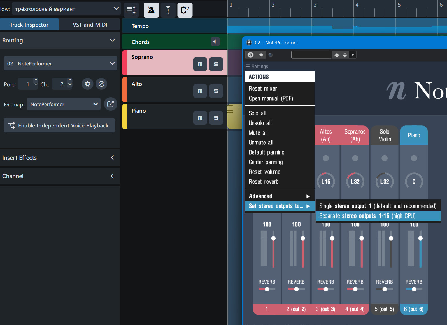Image resolution: width=447 pixels, height=325 pixels.
Task: Toggle the metronome click icon
Action: click(151, 10)
